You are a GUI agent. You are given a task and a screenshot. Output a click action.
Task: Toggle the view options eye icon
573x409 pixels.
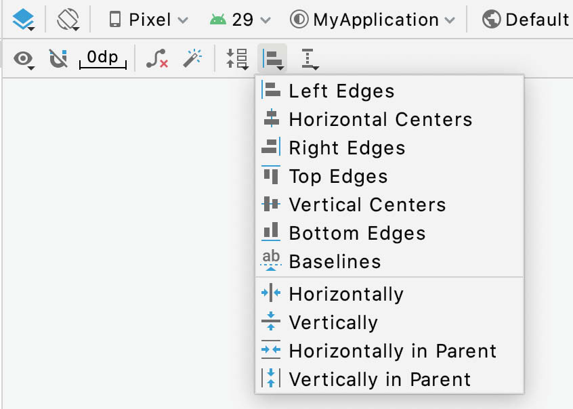(24, 59)
